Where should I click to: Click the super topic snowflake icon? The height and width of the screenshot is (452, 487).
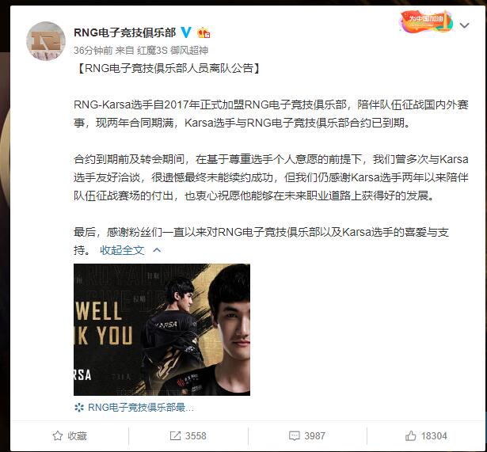pyautogui.click(x=79, y=408)
